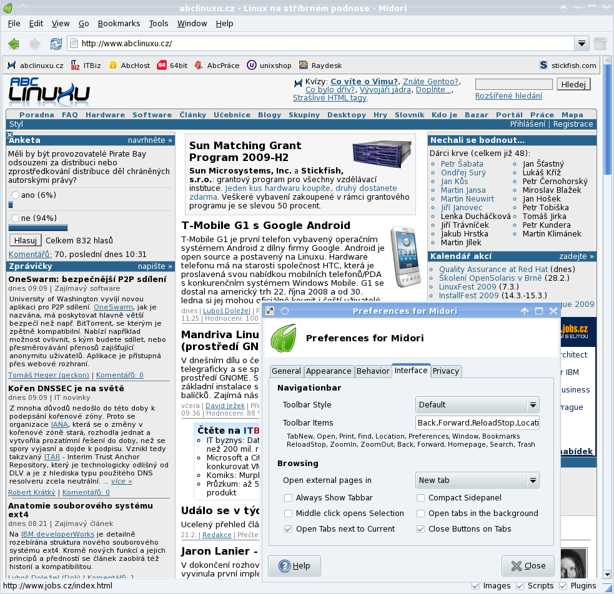The height and width of the screenshot is (594, 614).
Task: Click the grayed Forward arrow button
Action: coord(35,44)
